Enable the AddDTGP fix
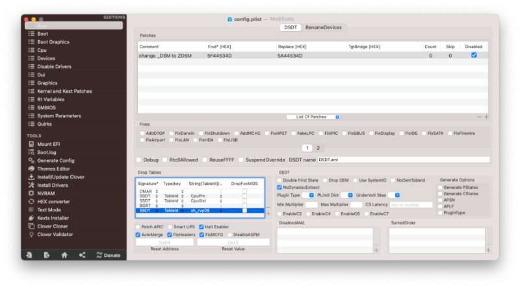This screenshot has height=288, width=520. point(142,133)
